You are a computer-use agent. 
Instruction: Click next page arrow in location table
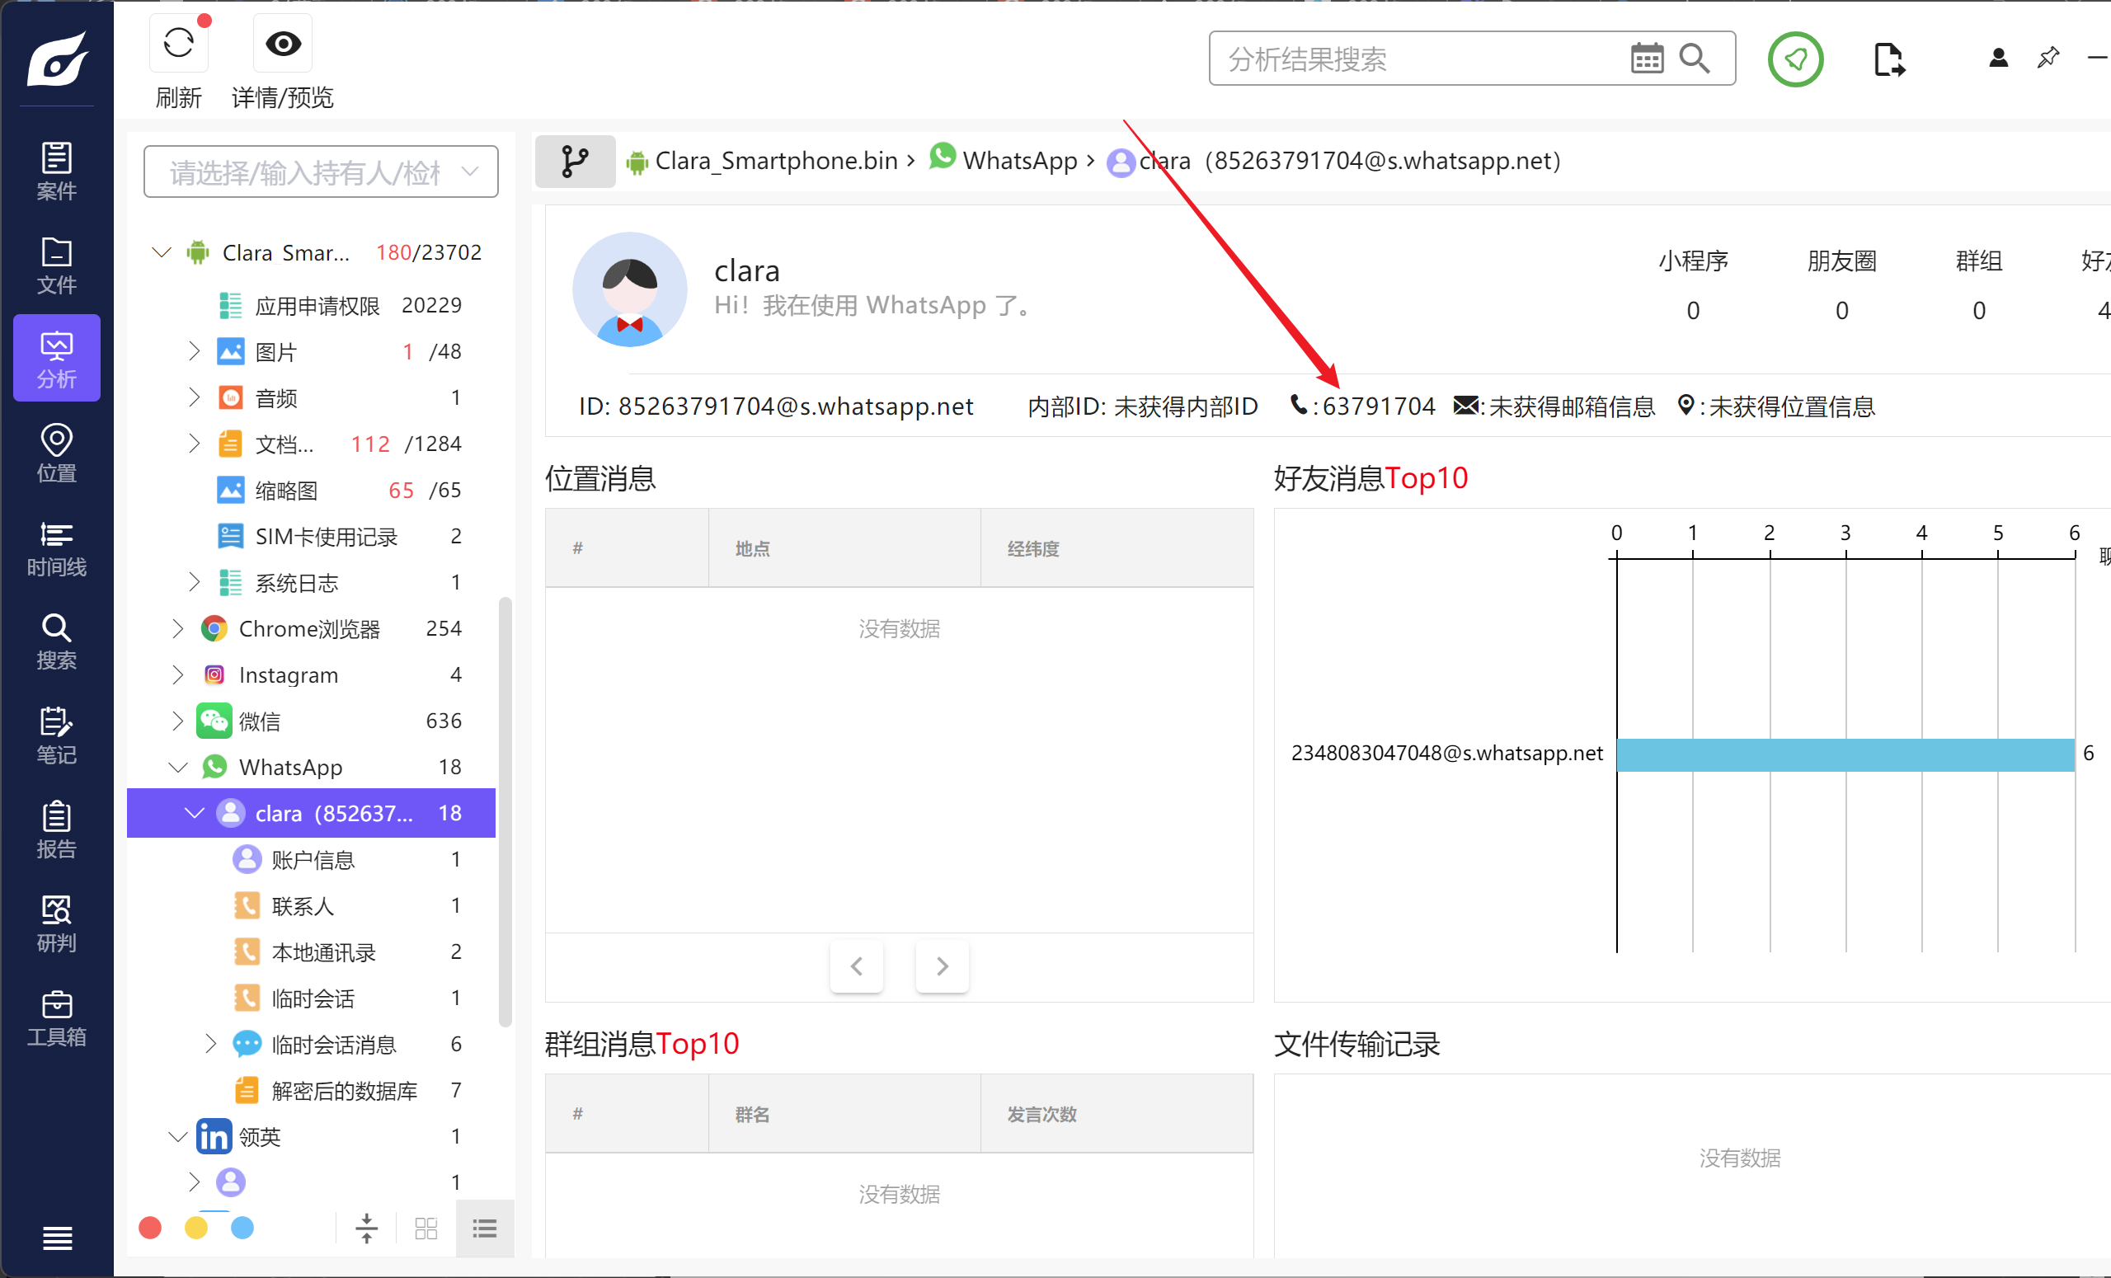point(942,966)
